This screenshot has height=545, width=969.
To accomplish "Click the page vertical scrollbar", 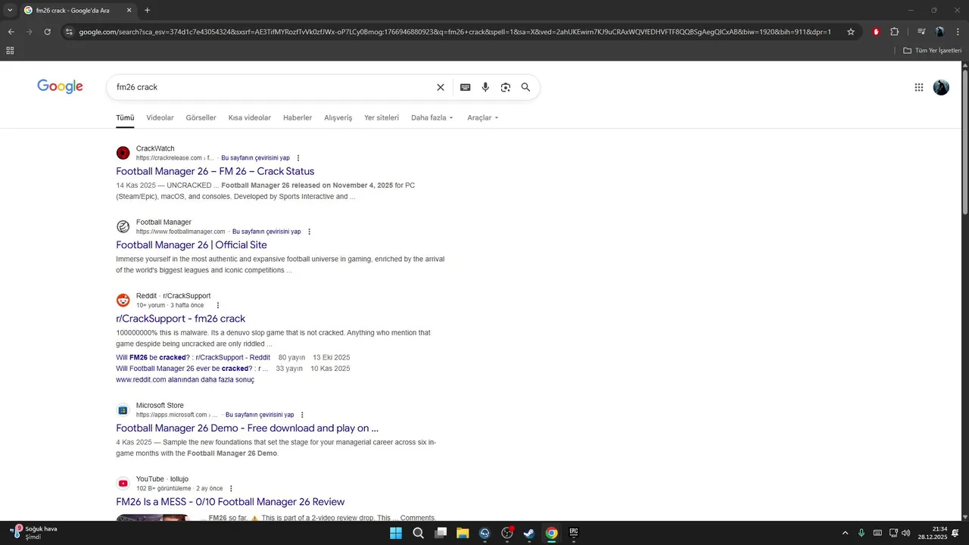I will click(964, 141).
